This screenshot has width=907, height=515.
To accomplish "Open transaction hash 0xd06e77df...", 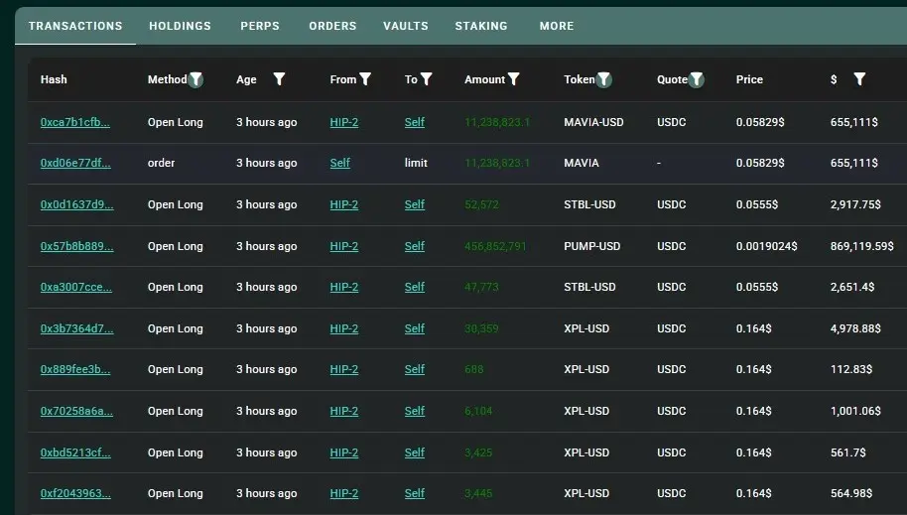I will 75,163.
